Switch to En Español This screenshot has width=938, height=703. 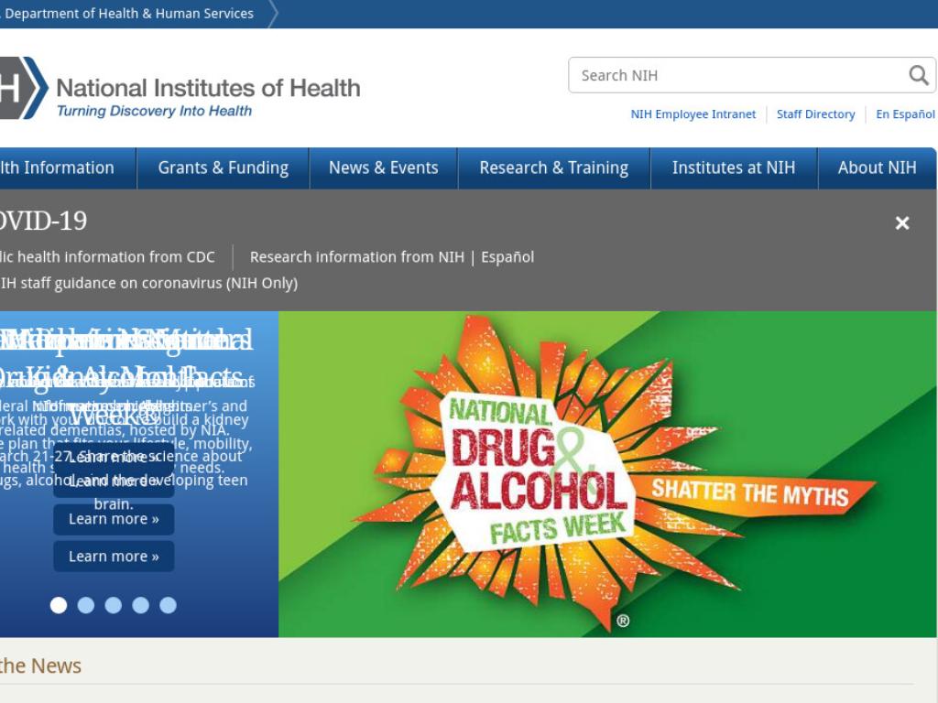pos(905,114)
